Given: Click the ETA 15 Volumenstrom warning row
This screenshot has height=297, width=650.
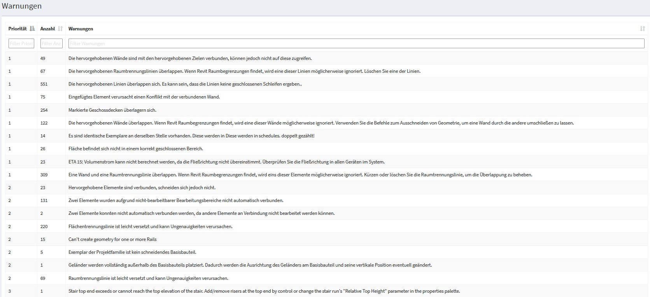Looking at the screenshot, I should [226, 162].
